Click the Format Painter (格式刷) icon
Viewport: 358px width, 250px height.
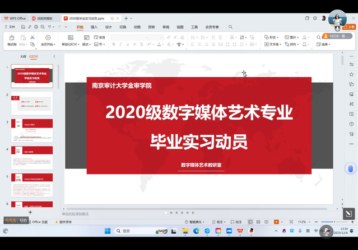coord(11,38)
